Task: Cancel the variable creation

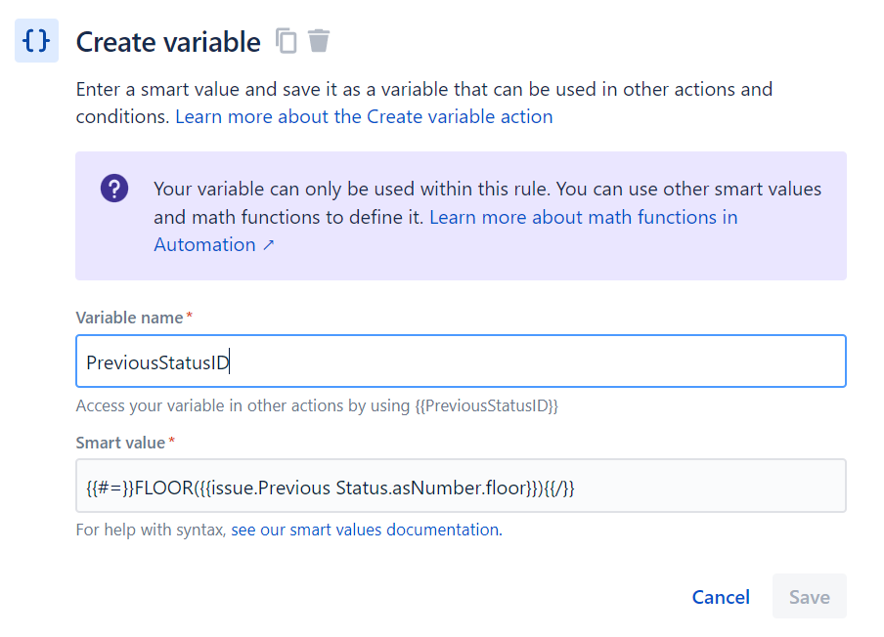Action: pyautogui.click(x=721, y=597)
